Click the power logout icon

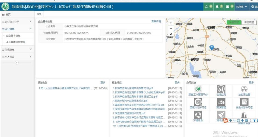point(253,6)
